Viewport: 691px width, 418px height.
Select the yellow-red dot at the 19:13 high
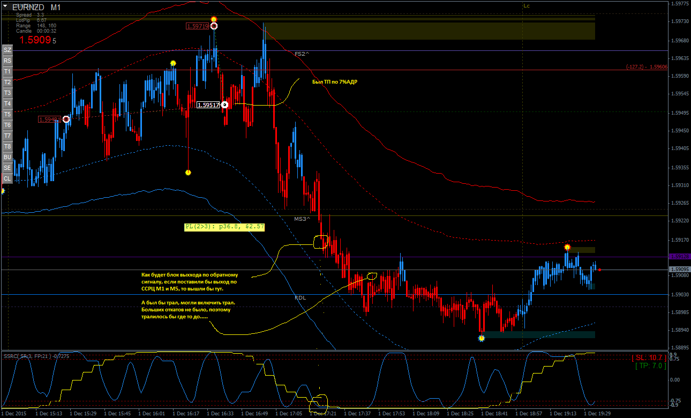(567, 247)
